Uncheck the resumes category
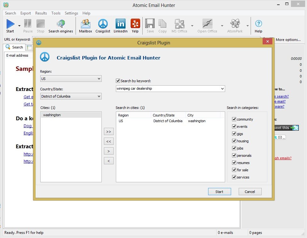 pos(234,162)
